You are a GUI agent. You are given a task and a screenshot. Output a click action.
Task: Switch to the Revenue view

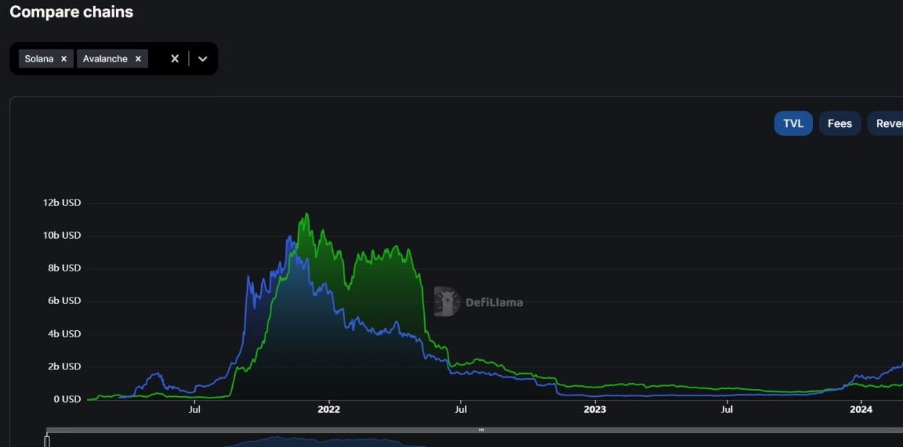point(891,123)
